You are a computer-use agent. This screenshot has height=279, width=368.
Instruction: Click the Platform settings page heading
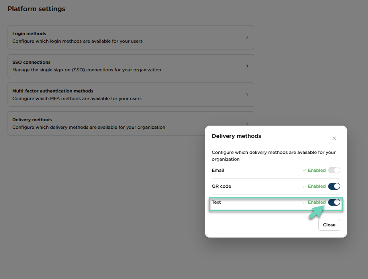tap(36, 9)
